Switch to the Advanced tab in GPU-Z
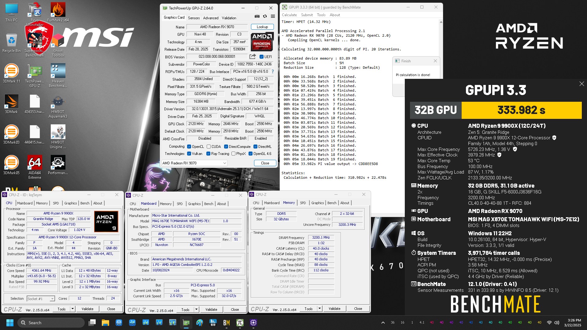 pos(211,18)
